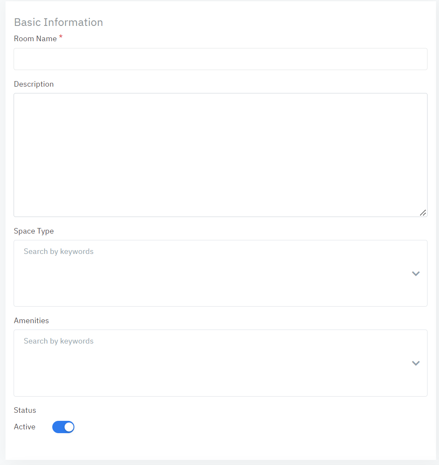
Task: Click the Basic Information heading
Action: (58, 22)
